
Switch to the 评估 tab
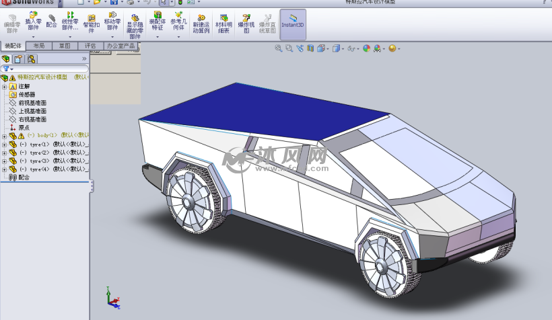click(90, 46)
